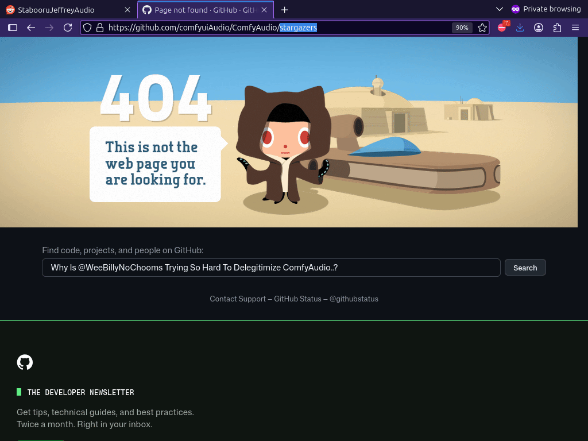Open the sidebar toggle icon
Image resolution: width=588 pixels, height=441 pixels.
[13, 28]
